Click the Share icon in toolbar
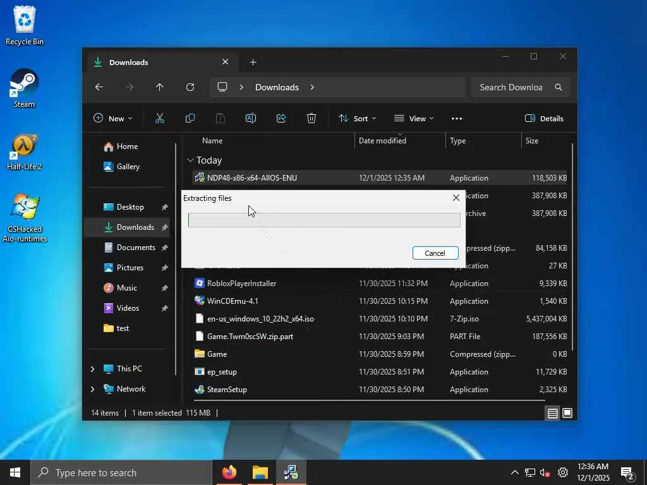 tap(281, 118)
